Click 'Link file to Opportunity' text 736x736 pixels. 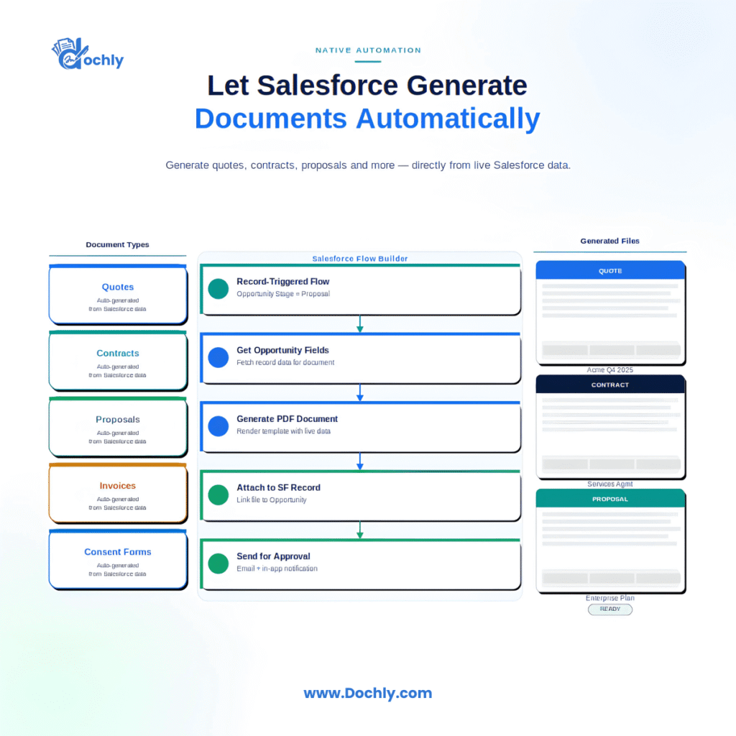[x=271, y=500]
